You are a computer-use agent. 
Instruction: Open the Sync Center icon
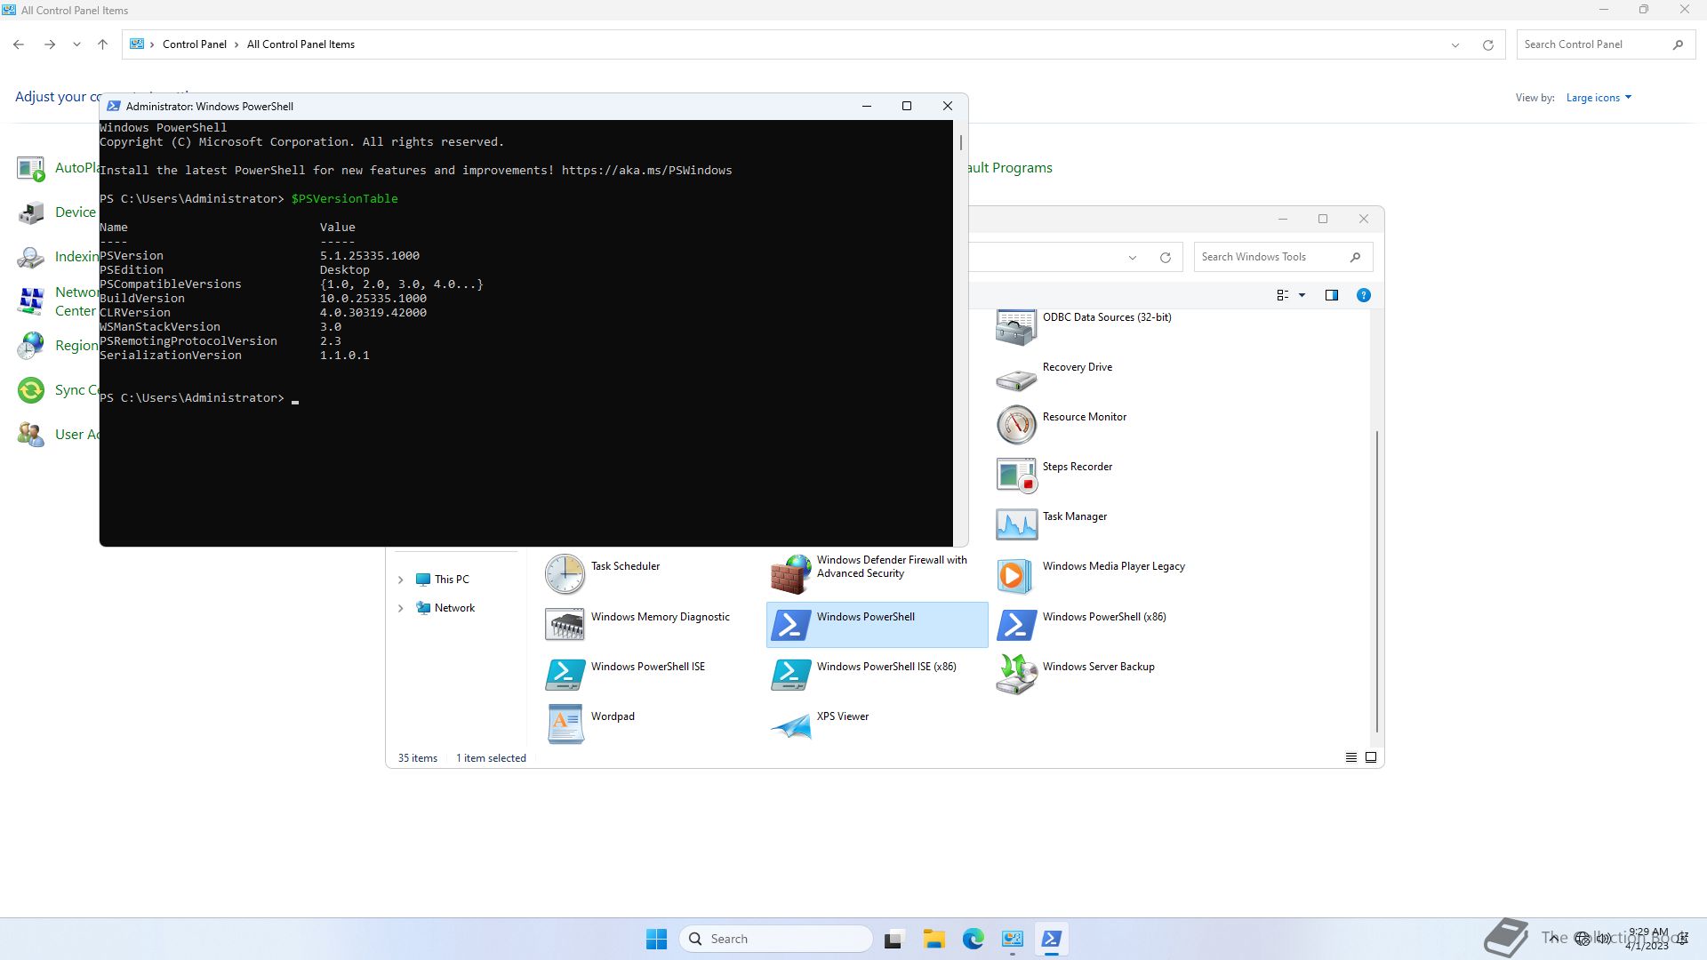(x=30, y=390)
